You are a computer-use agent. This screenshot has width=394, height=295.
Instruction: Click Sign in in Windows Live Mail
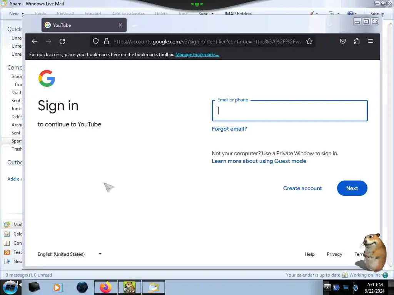coord(377,13)
